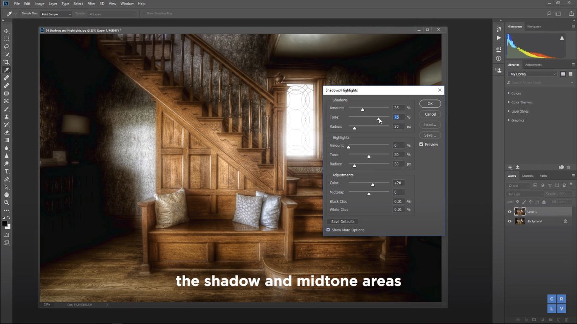Open the Soft Light blend mode dropdown

(525, 194)
